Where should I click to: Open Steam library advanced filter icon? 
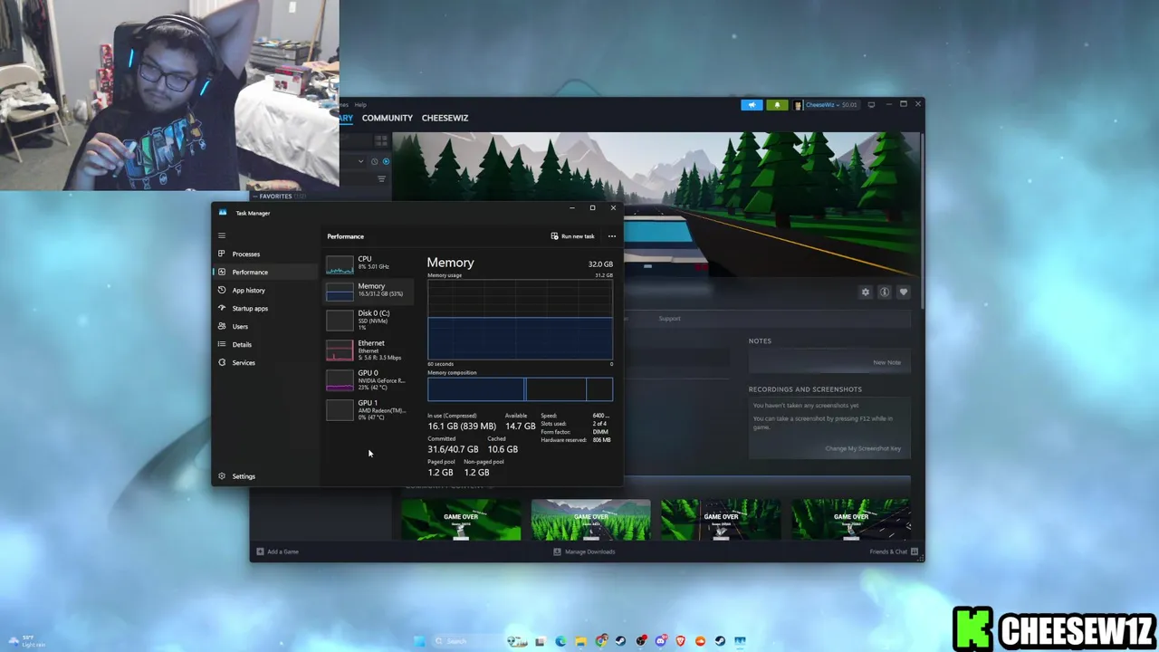[381, 178]
